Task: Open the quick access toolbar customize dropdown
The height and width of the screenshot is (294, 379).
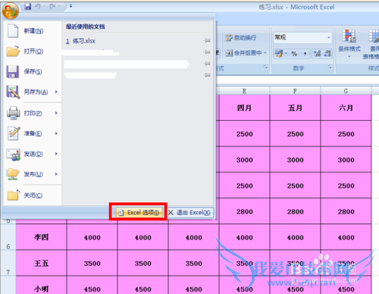Action: click(70, 6)
